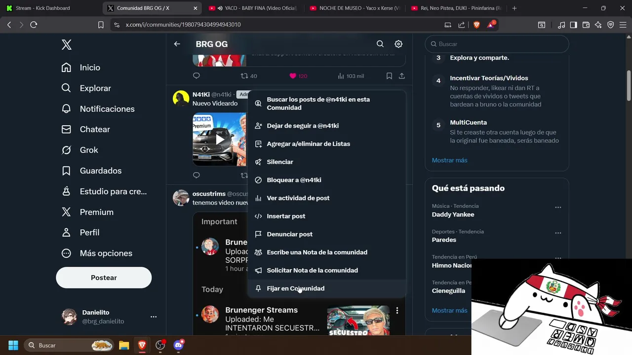Open BRG OG community settings gear

point(398,44)
